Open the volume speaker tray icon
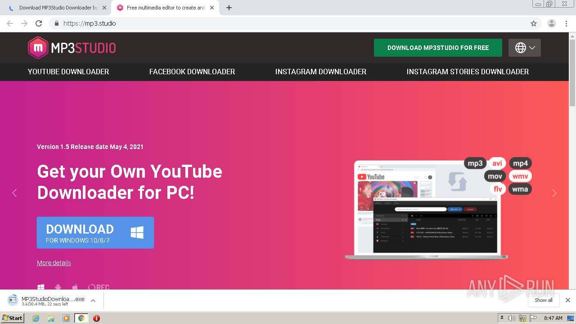Viewport: 576px width, 324px height. pos(512,318)
